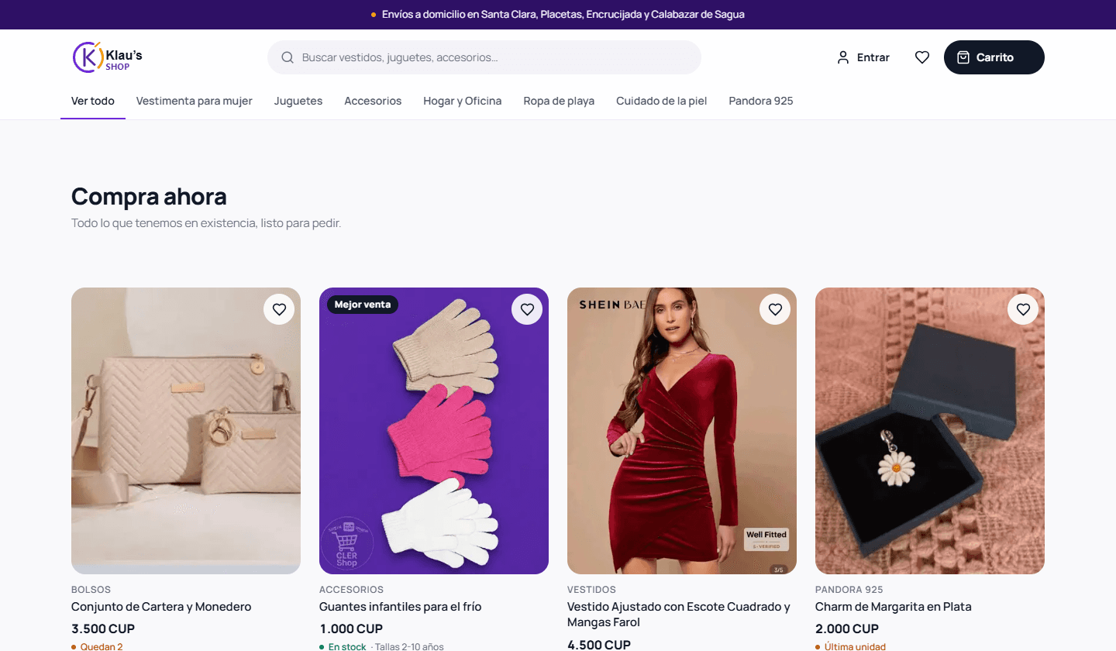Select the Ver todo tab

[x=93, y=101]
